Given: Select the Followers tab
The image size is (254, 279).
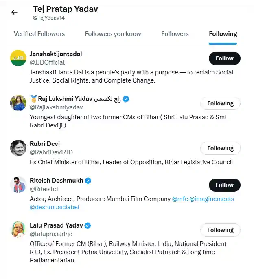Looking at the screenshot, I should [175, 34].
